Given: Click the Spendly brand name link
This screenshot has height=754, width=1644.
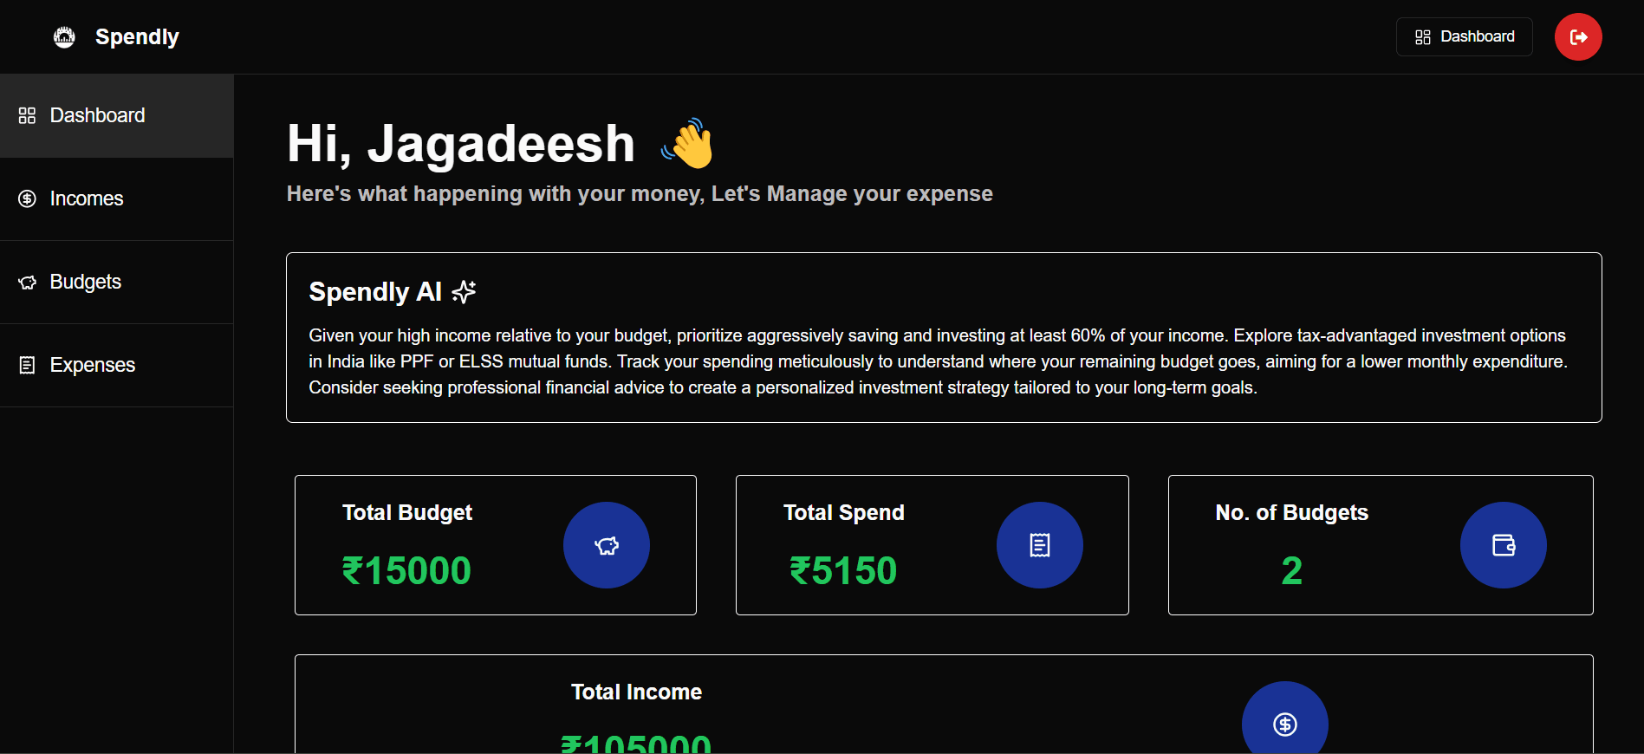Looking at the screenshot, I should [137, 37].
